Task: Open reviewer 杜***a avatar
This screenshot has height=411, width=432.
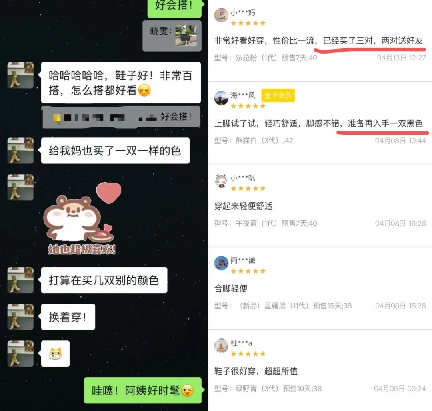Action: click(221, 346)
